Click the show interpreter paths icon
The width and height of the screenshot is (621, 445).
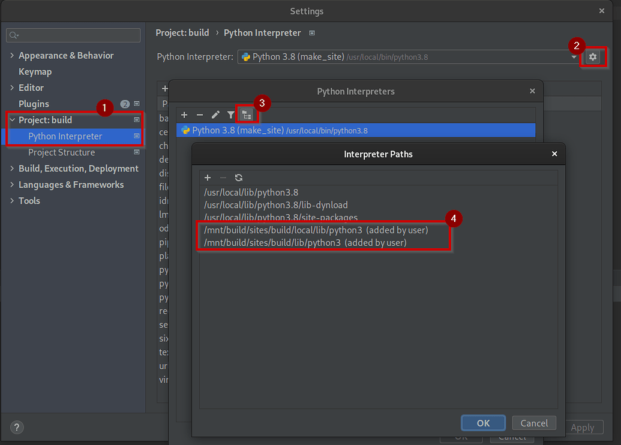pyautogui.click(x=246, y=115)
